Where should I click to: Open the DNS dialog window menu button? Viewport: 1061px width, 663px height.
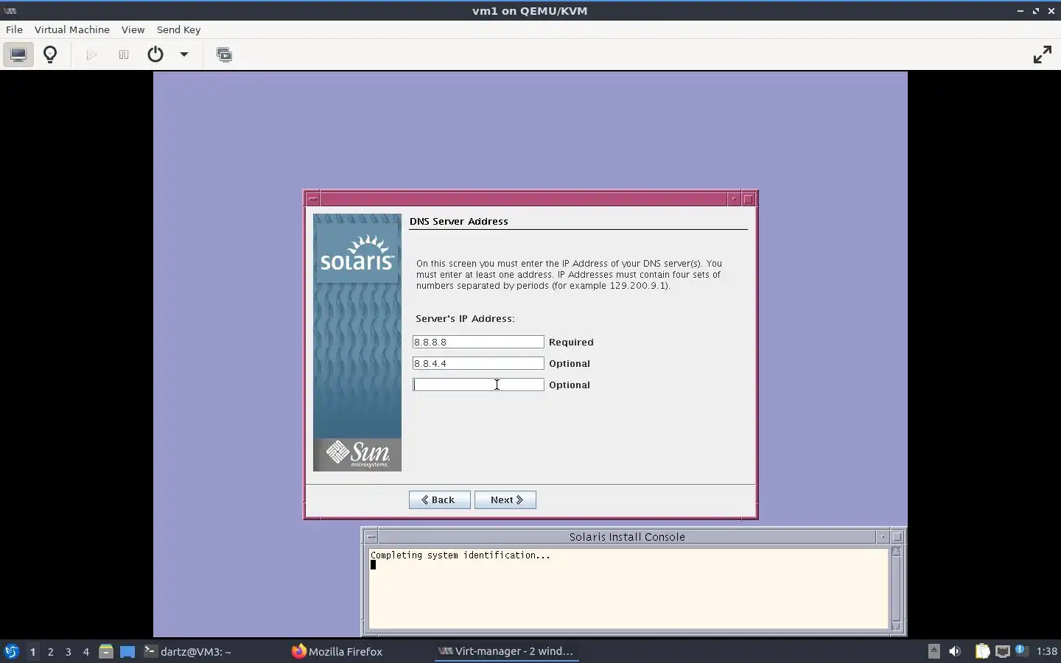pos(313,199)
